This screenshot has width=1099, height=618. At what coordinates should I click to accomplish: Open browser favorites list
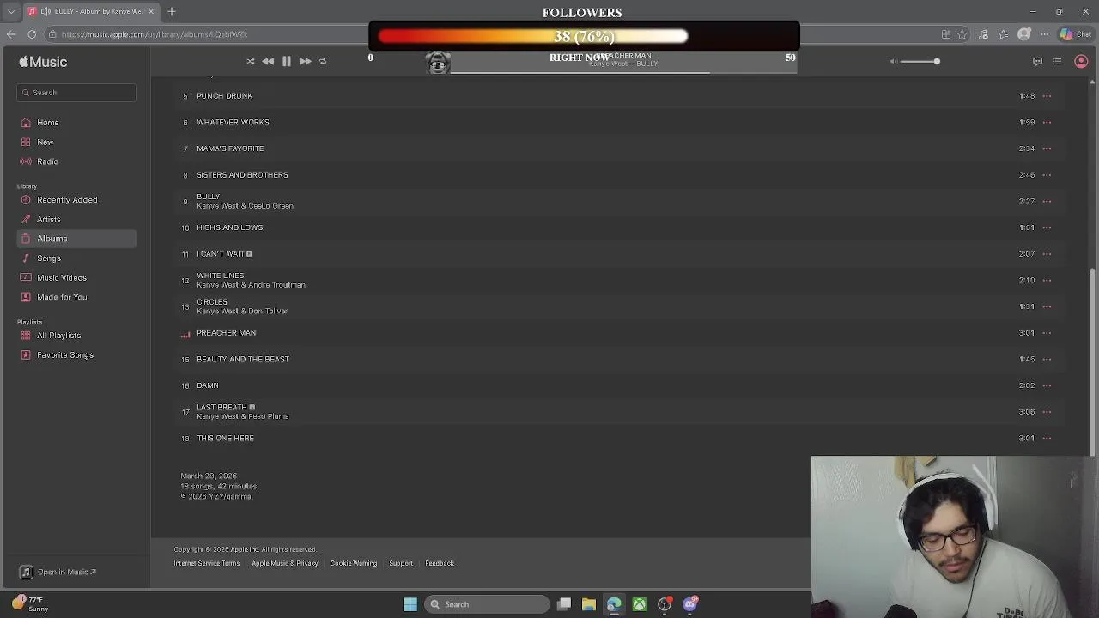coord(1003,34)
